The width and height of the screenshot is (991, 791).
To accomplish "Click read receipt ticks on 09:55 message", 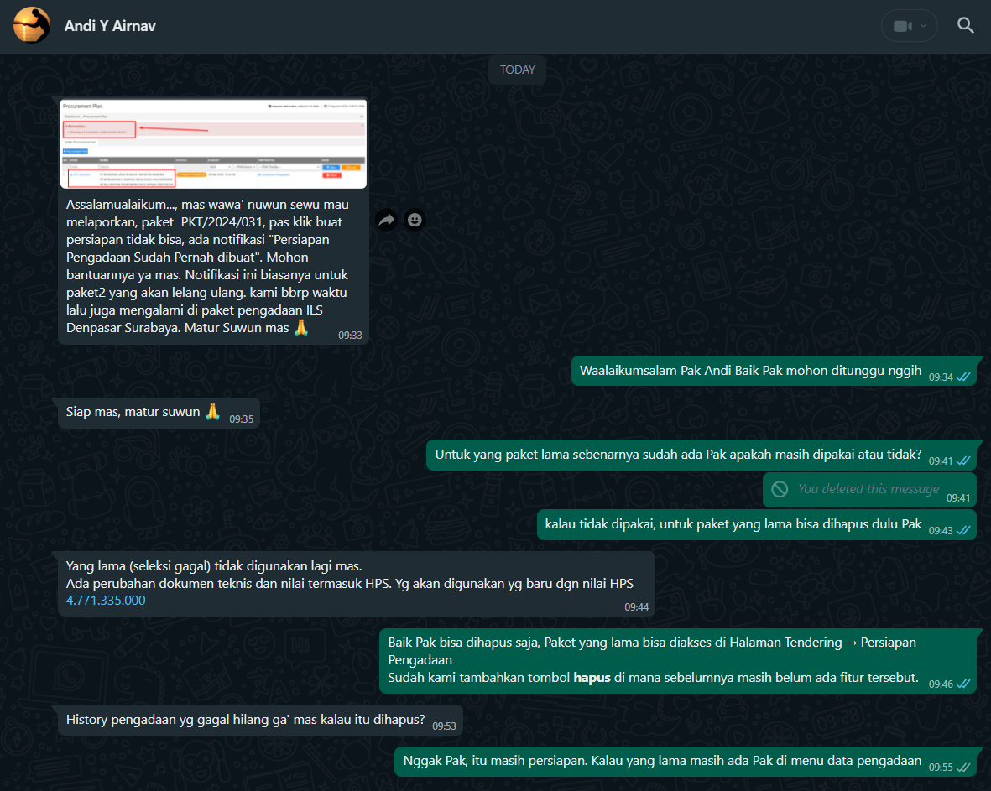I will (963, 768).
